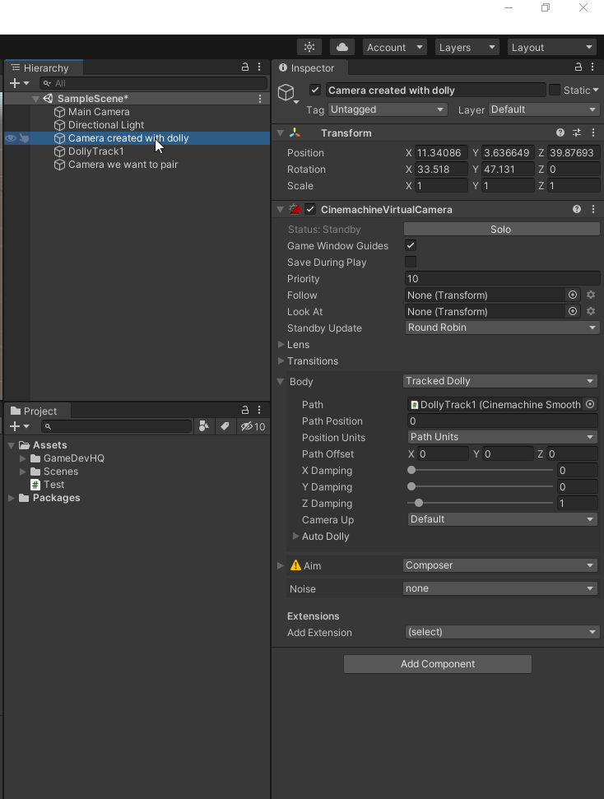
Task: Click the Y Damping slider handle
Action: click(411, 486)
